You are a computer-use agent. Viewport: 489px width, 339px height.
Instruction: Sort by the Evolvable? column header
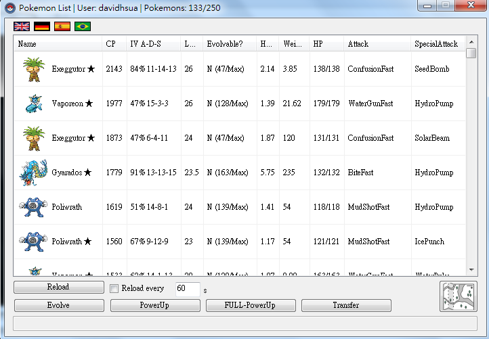point(230,44)
